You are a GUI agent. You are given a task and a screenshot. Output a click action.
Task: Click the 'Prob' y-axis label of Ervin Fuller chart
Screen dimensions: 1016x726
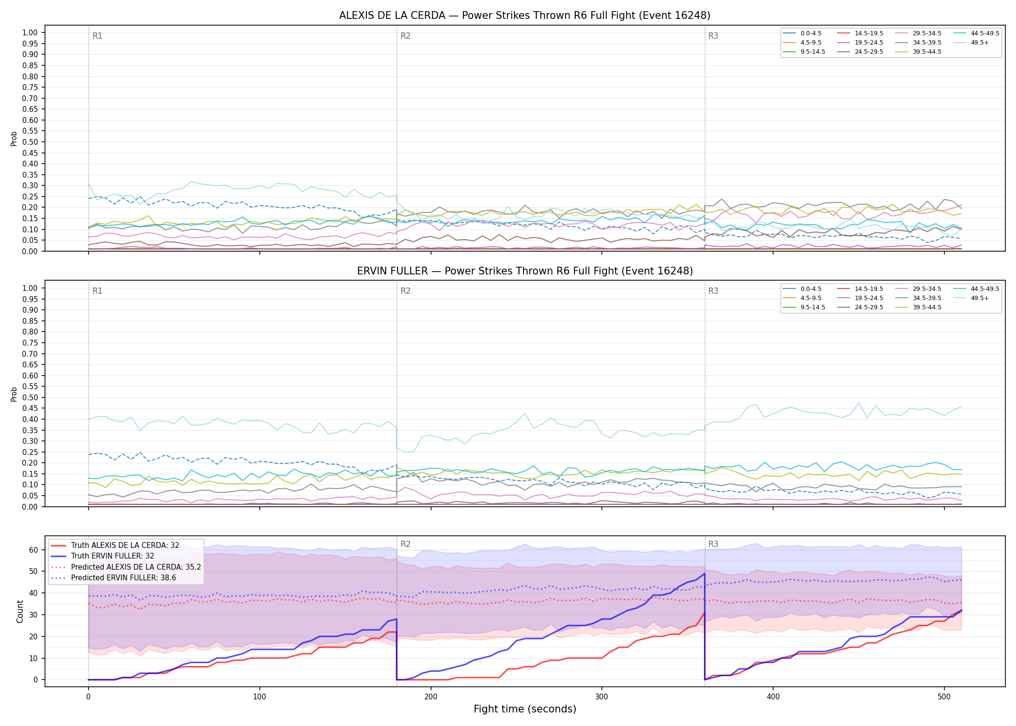(x=14, y=394)
